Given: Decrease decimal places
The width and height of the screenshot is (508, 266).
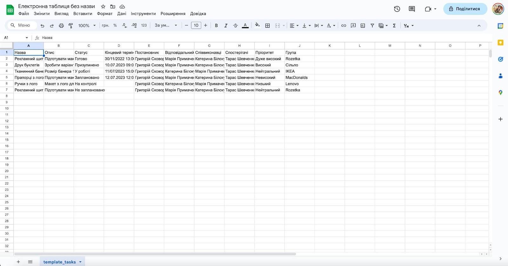Looking at the screenshot, I should [x=124, y=25].
